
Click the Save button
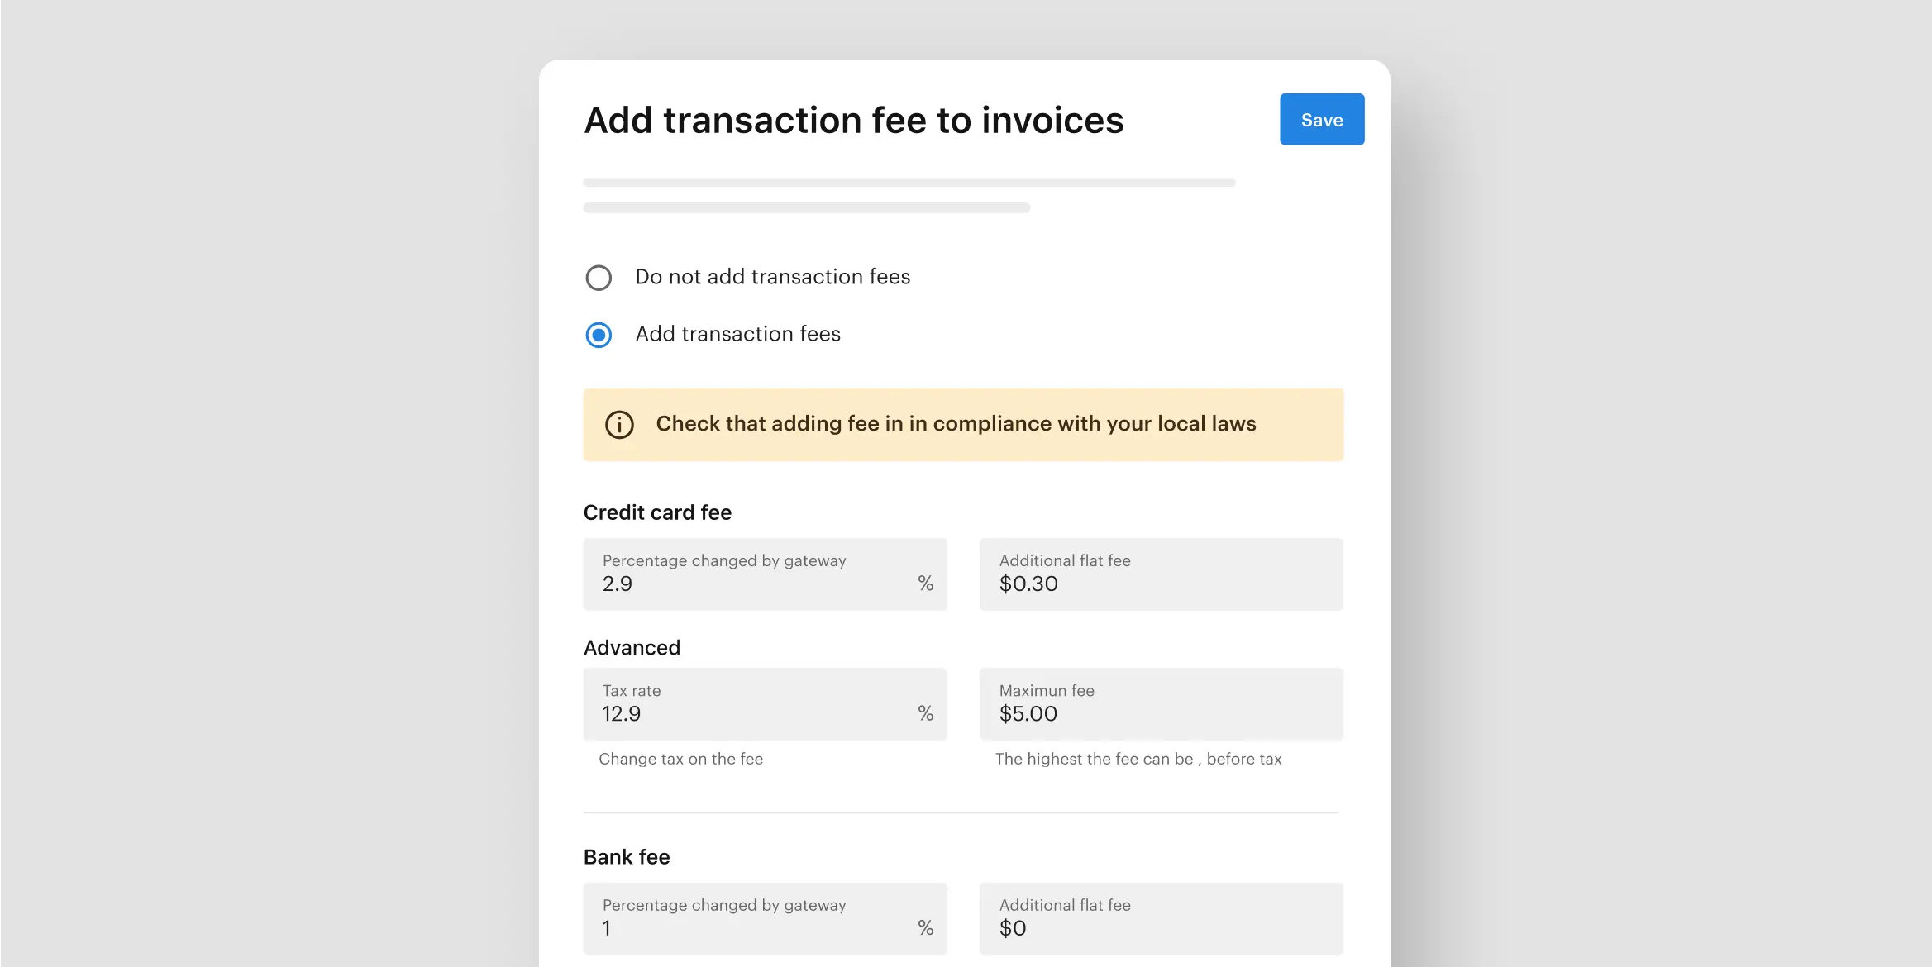[1321, 118]
